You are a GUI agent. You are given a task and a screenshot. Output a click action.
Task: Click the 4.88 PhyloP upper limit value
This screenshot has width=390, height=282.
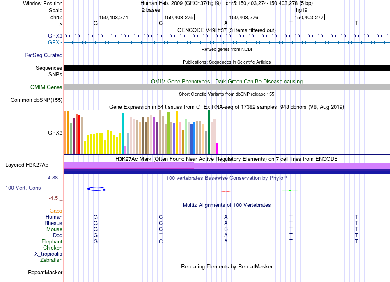point(53,178)
